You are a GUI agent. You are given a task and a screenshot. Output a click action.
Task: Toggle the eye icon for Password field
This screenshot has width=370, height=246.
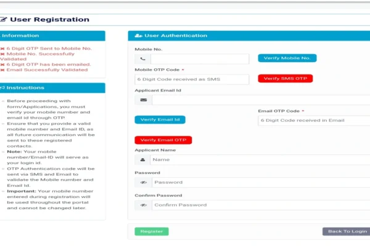click(x=143, y=183)
